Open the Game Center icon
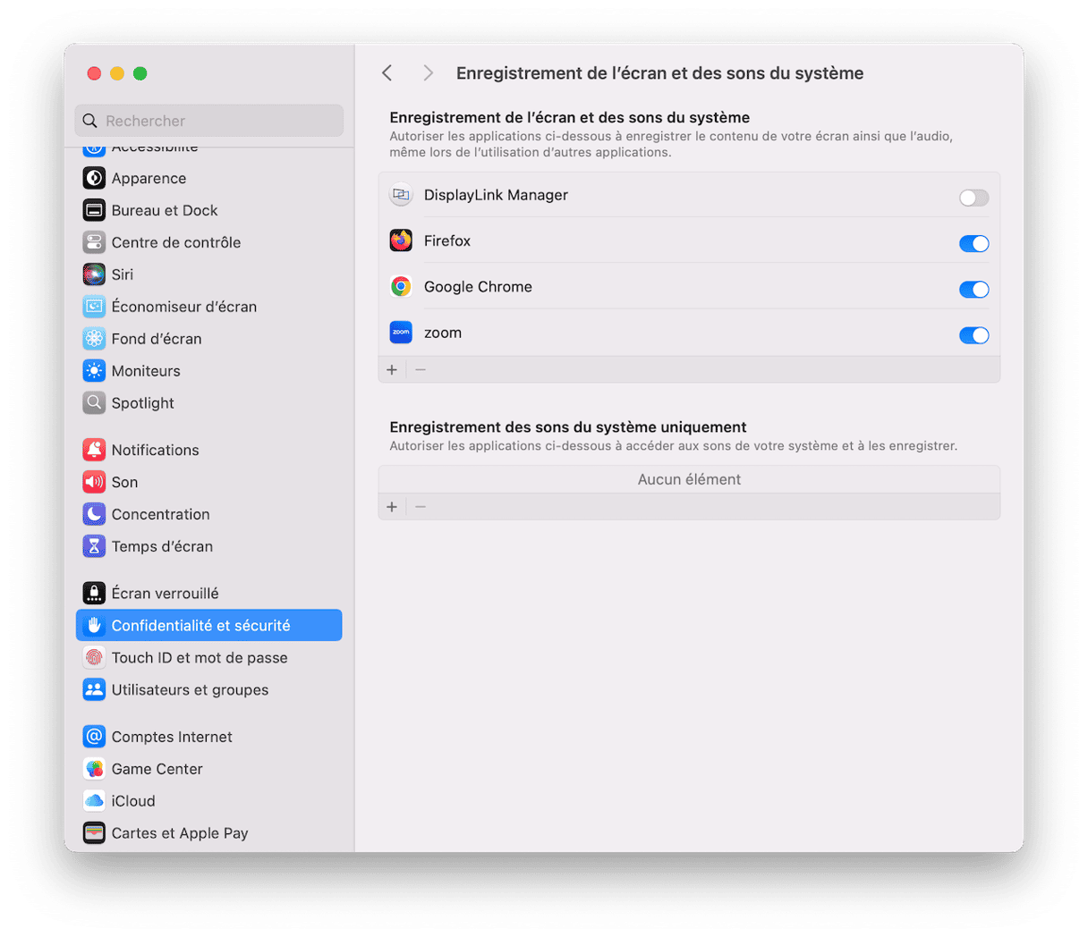The height and width of the screenshot is (937, 1088). pos(94,769)
